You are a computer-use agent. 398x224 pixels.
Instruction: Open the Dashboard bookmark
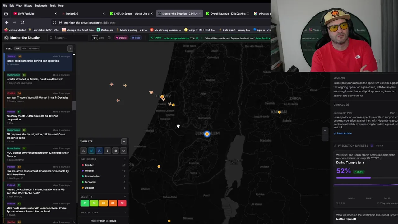[105, 30]
